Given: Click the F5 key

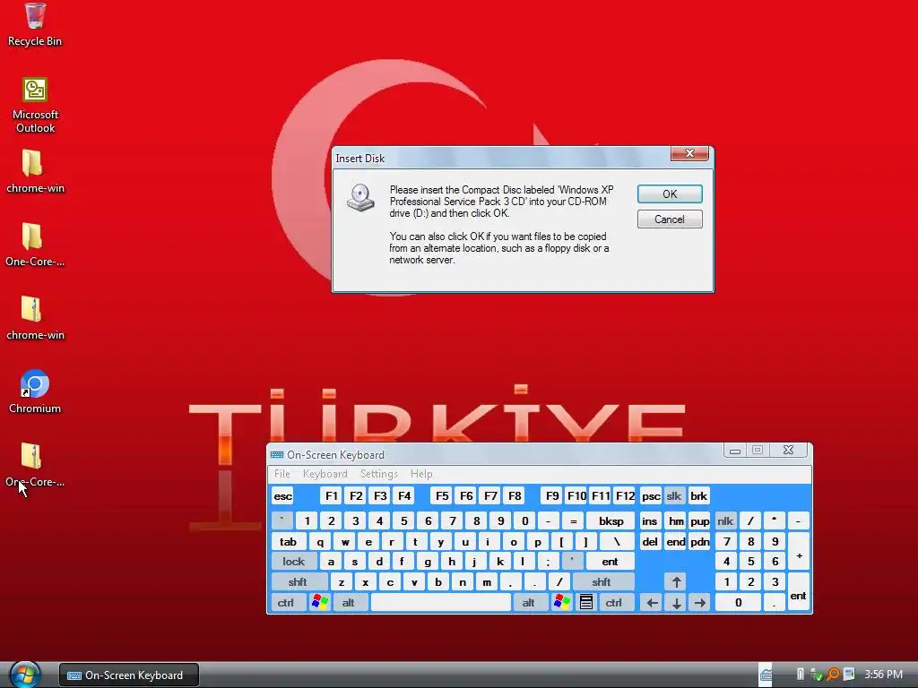Looking at the screenshot, I should click(x=442, y=496).
